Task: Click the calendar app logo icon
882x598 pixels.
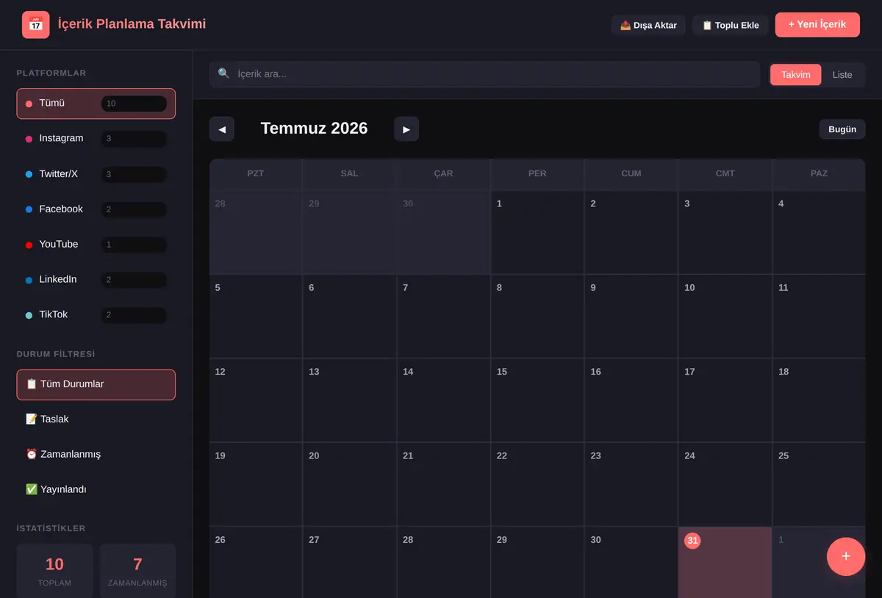Action: pos(36,24)
